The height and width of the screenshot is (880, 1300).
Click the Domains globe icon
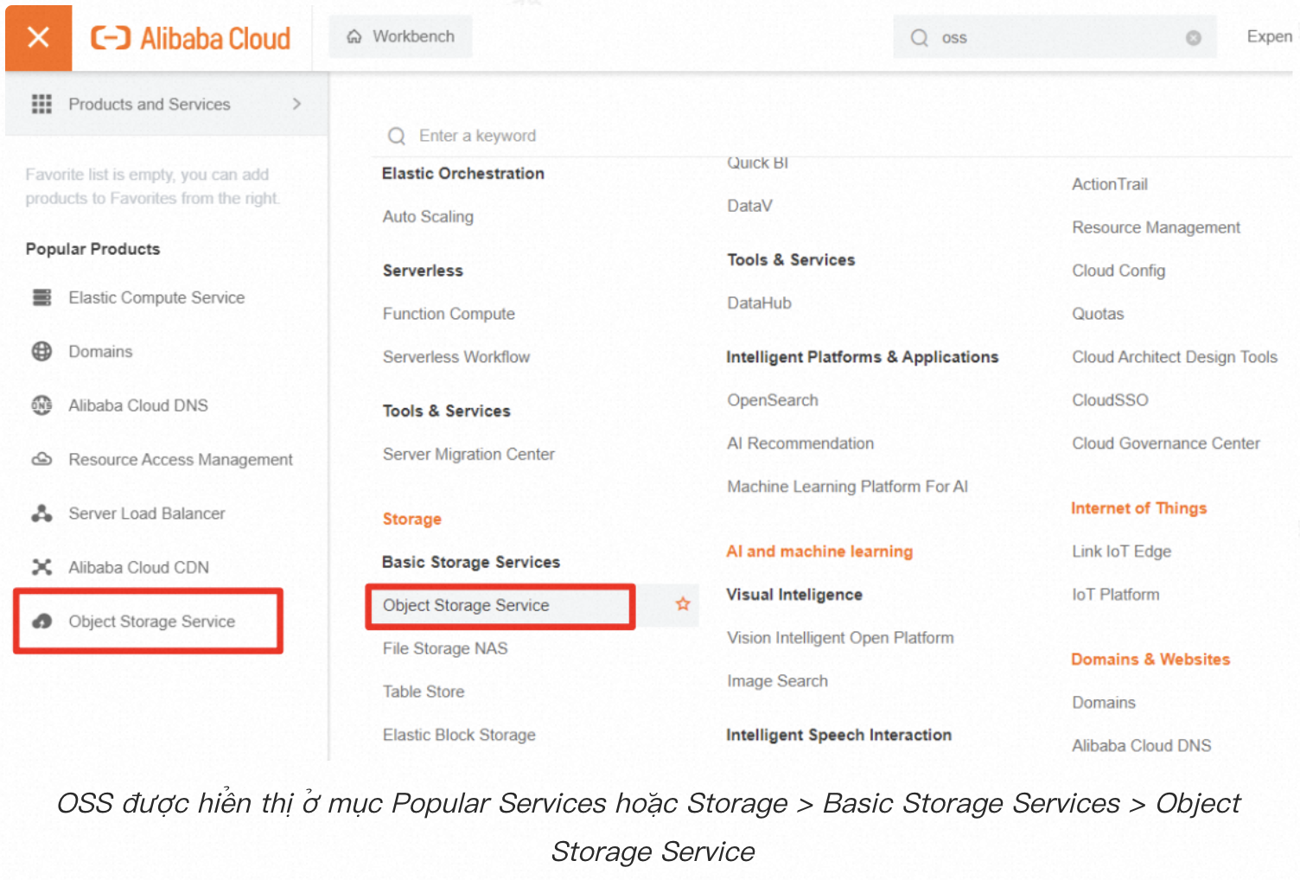click(41, 351)
